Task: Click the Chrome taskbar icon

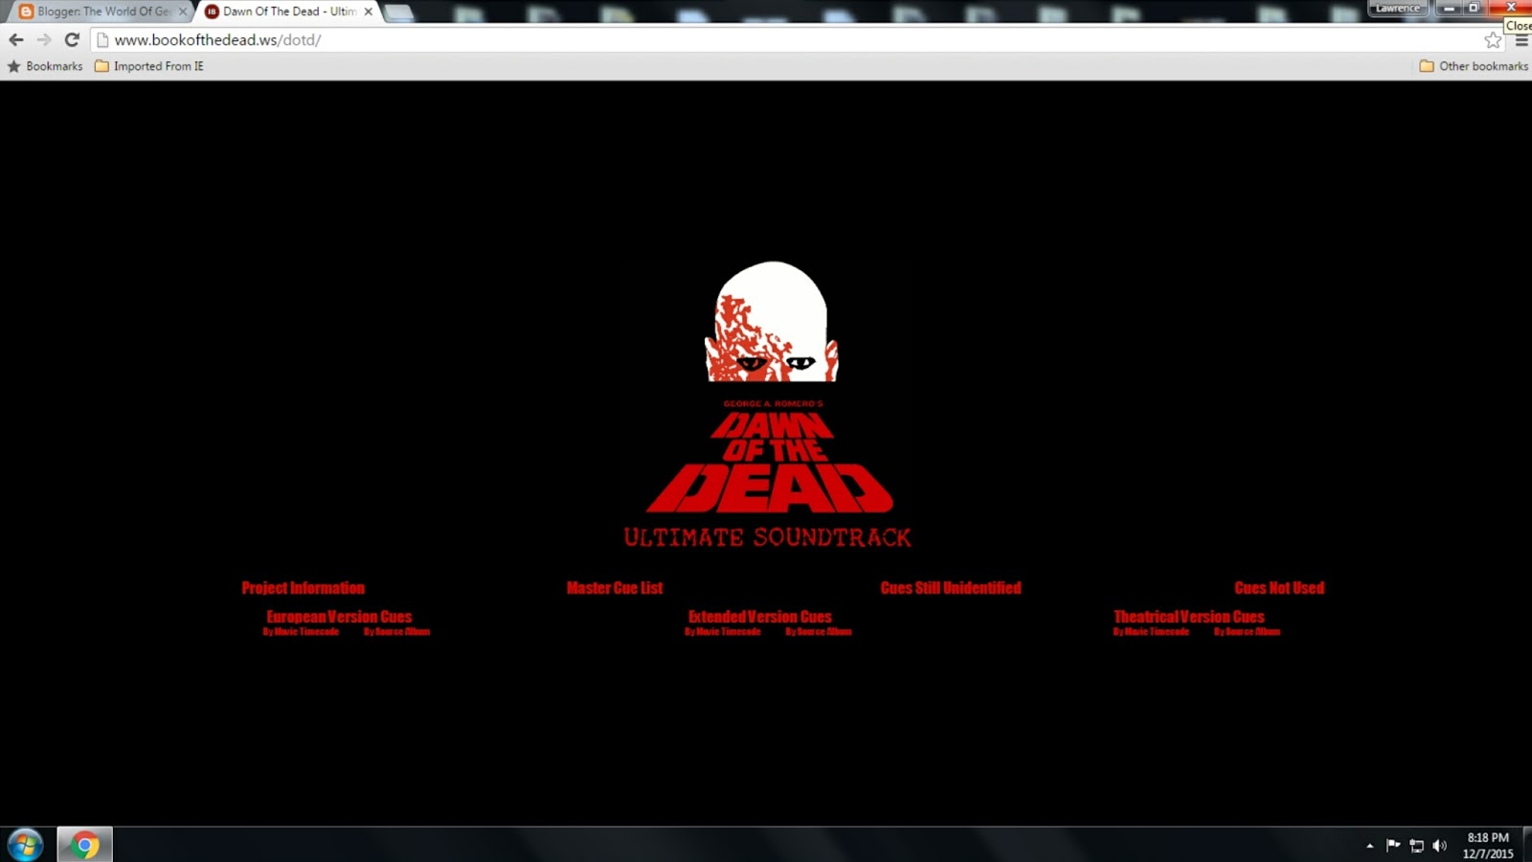Action: 84,845
